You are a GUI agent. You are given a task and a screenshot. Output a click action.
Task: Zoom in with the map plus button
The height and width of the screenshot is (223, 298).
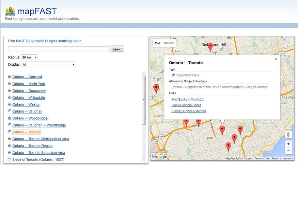[288, 144]
